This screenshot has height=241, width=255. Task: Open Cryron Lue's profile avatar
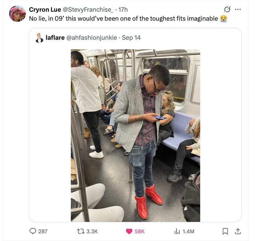pyautogui.click(x=18, y=14)
